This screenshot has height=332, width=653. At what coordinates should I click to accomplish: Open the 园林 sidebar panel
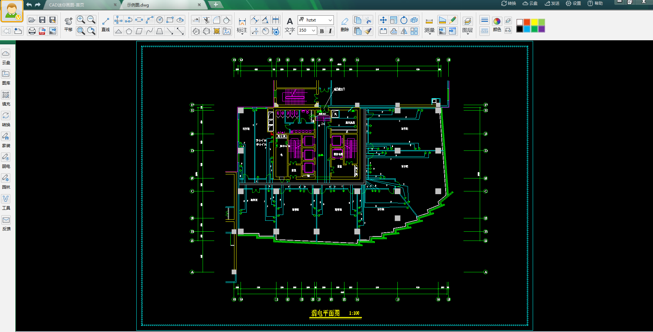(x=6, y=182)
